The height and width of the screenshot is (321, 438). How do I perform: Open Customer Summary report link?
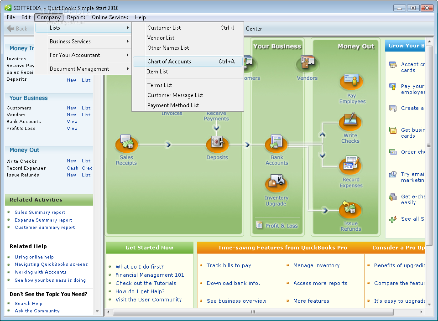(x=45, y=227)
